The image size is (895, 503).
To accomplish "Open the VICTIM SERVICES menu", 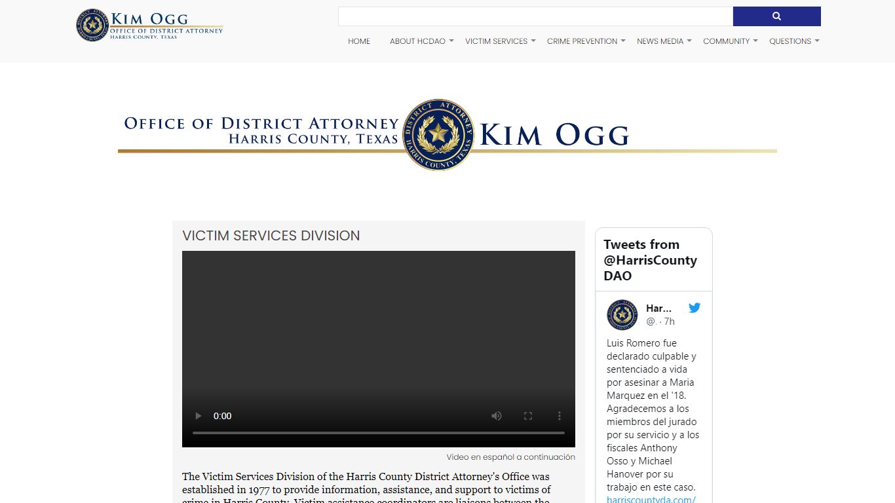I will pos(496,41).
